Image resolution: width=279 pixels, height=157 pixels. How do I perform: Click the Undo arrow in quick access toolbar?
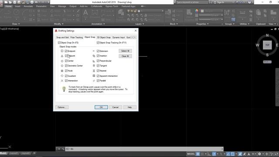37,2
